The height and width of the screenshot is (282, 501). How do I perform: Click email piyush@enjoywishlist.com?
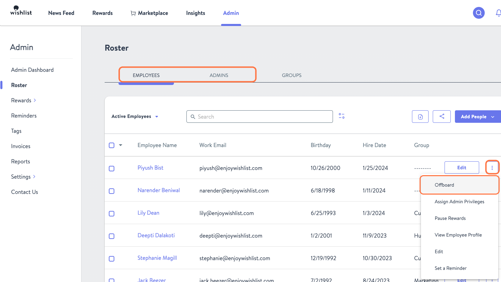coord(231,168)
